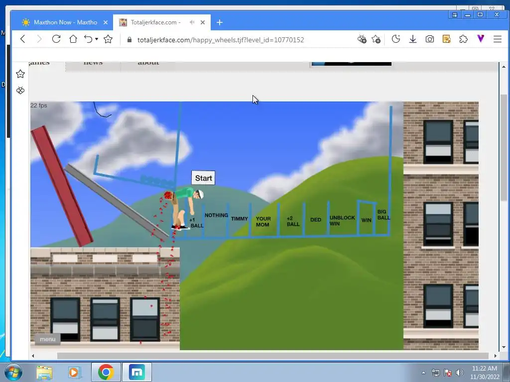
Task: Open Google Chrome from the taskbar
Action: point(106,372)
